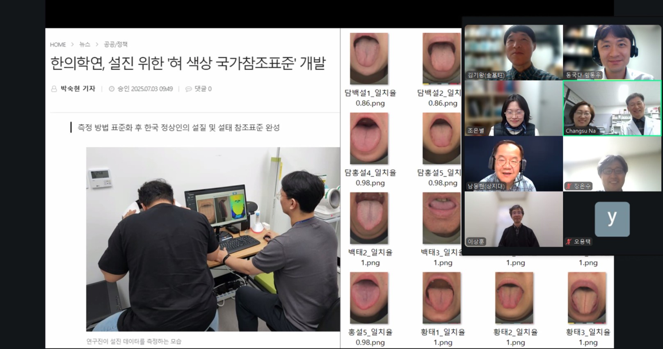Select the 담홍설5_일치 0.98.png tongue image

click(442, 139)
